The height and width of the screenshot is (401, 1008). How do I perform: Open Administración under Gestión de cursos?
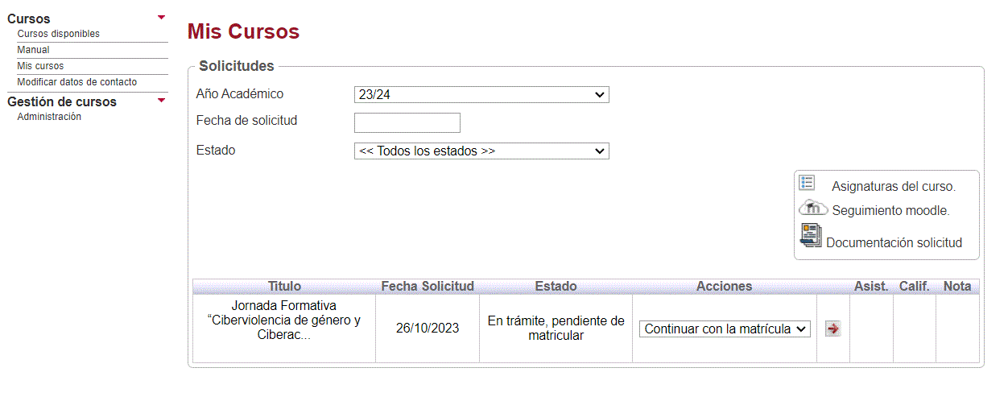tap(49, 117)
